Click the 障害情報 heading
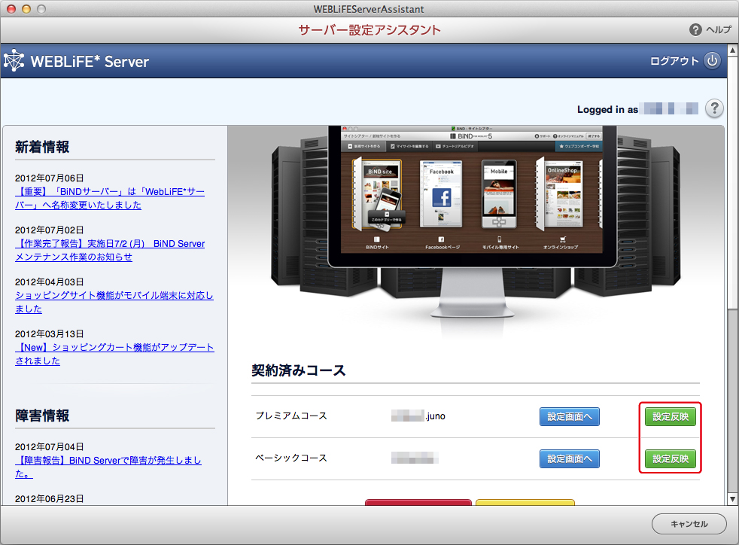 tap(42, 416)
